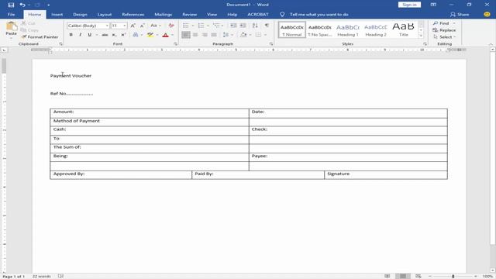Toggle Bold formatting
This screenshot has width=496, height=279.
[71, 35]
